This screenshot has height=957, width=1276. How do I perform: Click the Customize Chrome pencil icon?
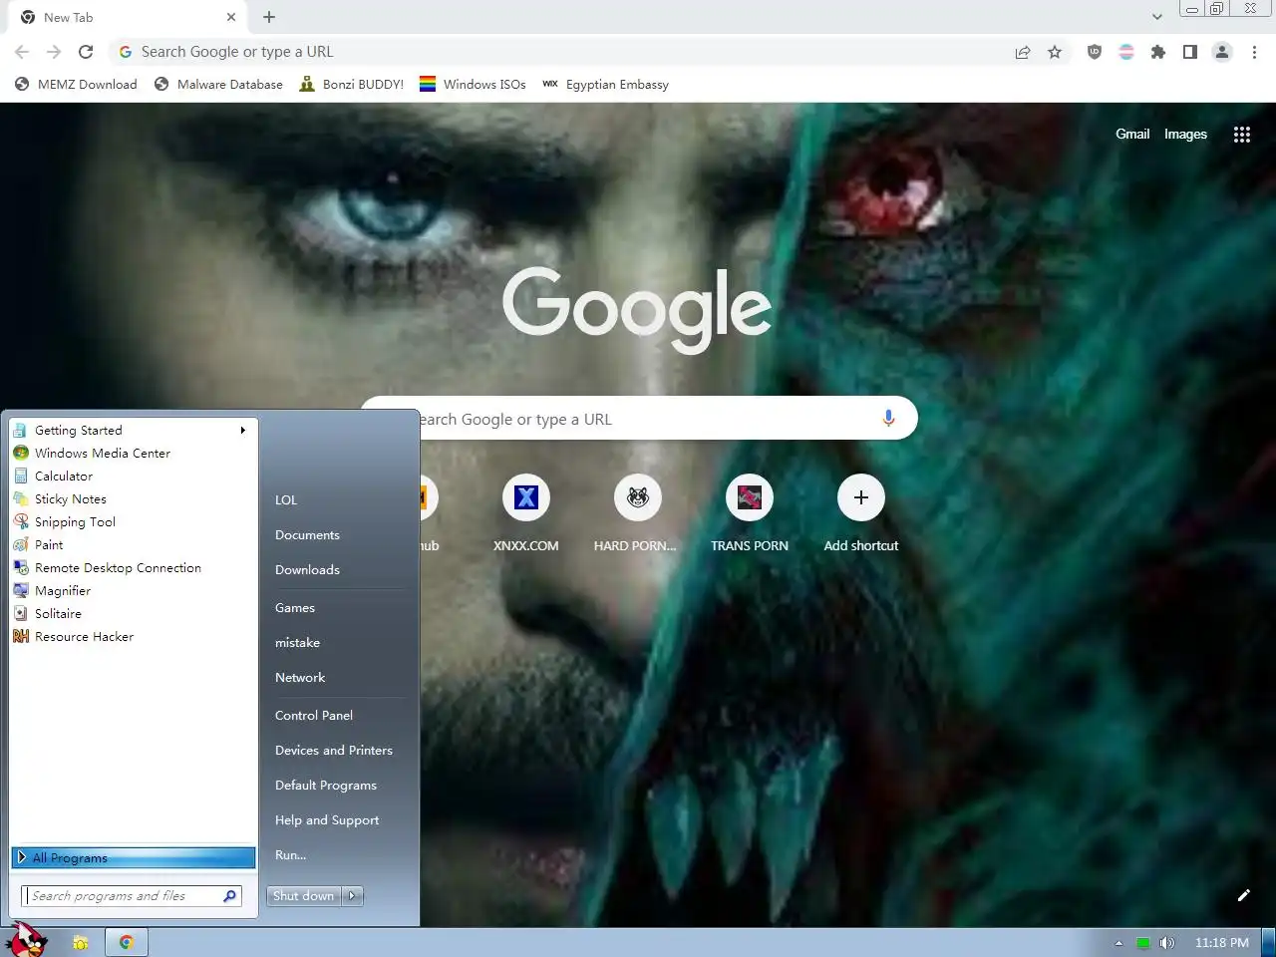pyautogui.click(x=1243, y=895)
